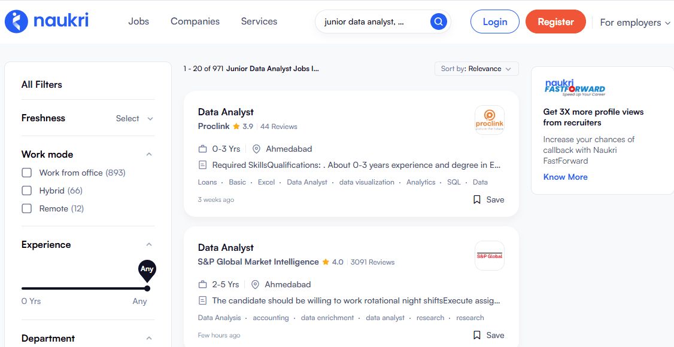Open the Freshness Select dropdown
This screenshot has width=674, height=347.
(x=133, y=118)
